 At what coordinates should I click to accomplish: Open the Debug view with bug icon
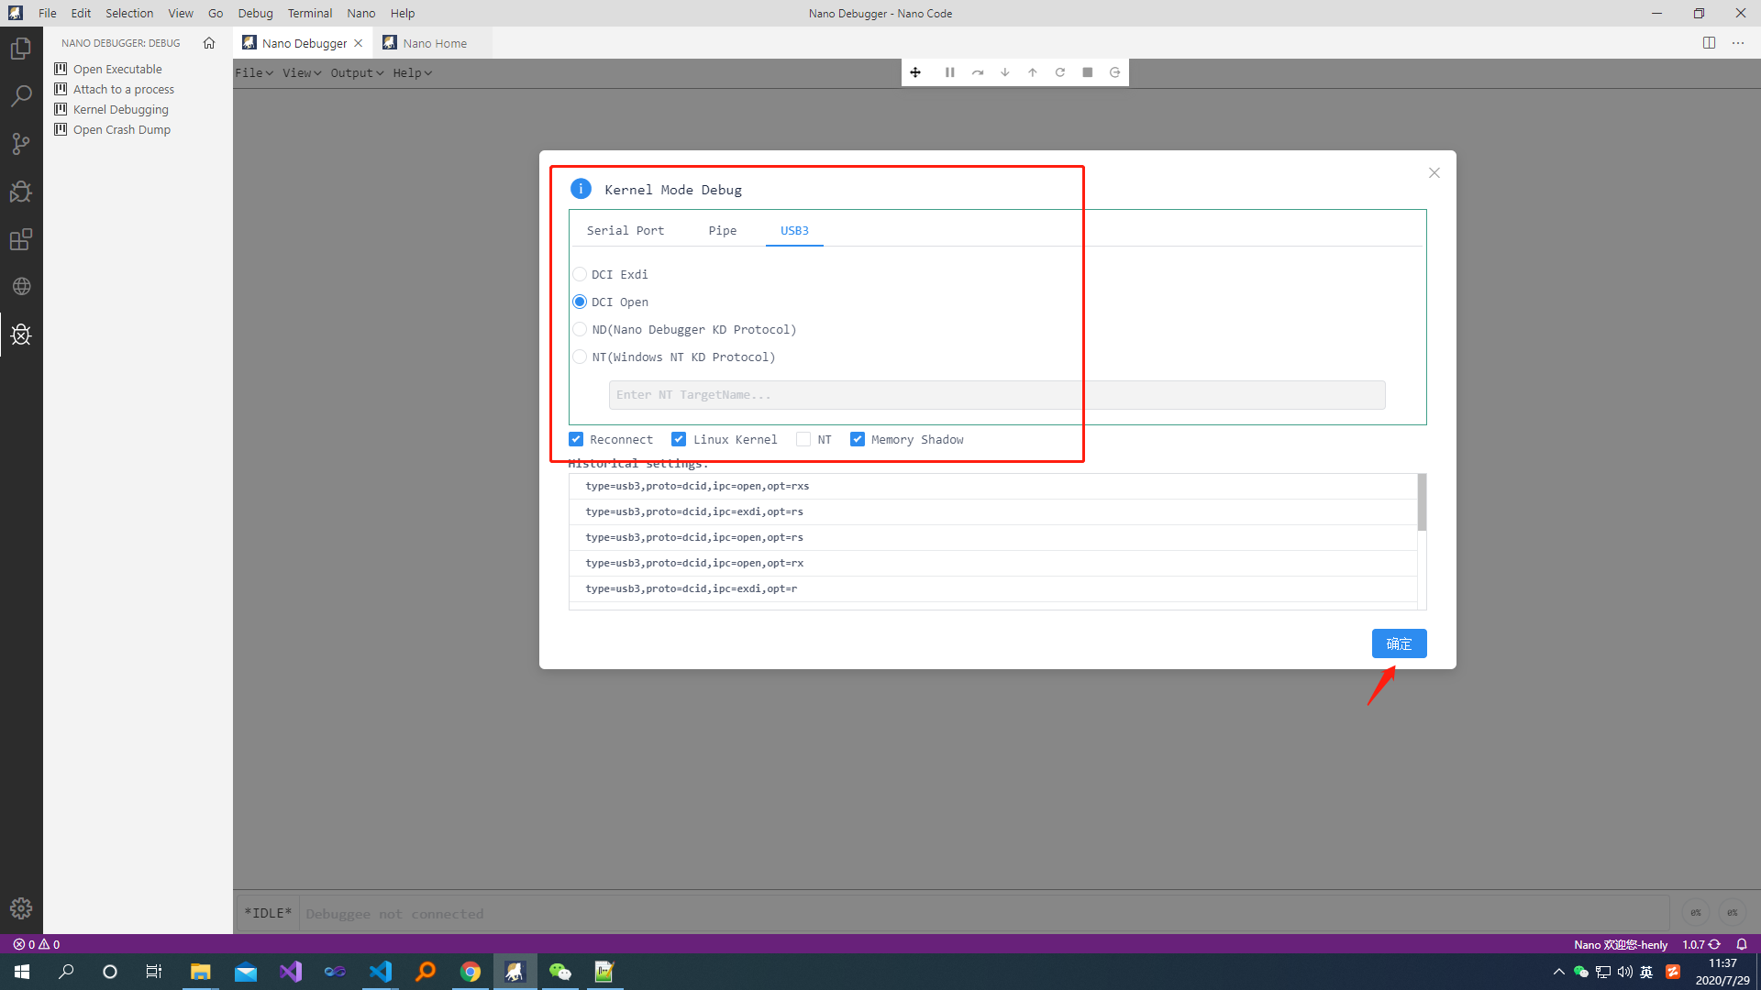(x=21, y=192)
